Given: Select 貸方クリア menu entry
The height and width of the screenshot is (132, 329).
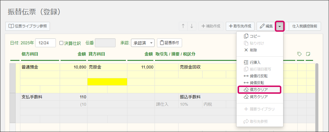Looking at the screenshot, I should [259, 97].
